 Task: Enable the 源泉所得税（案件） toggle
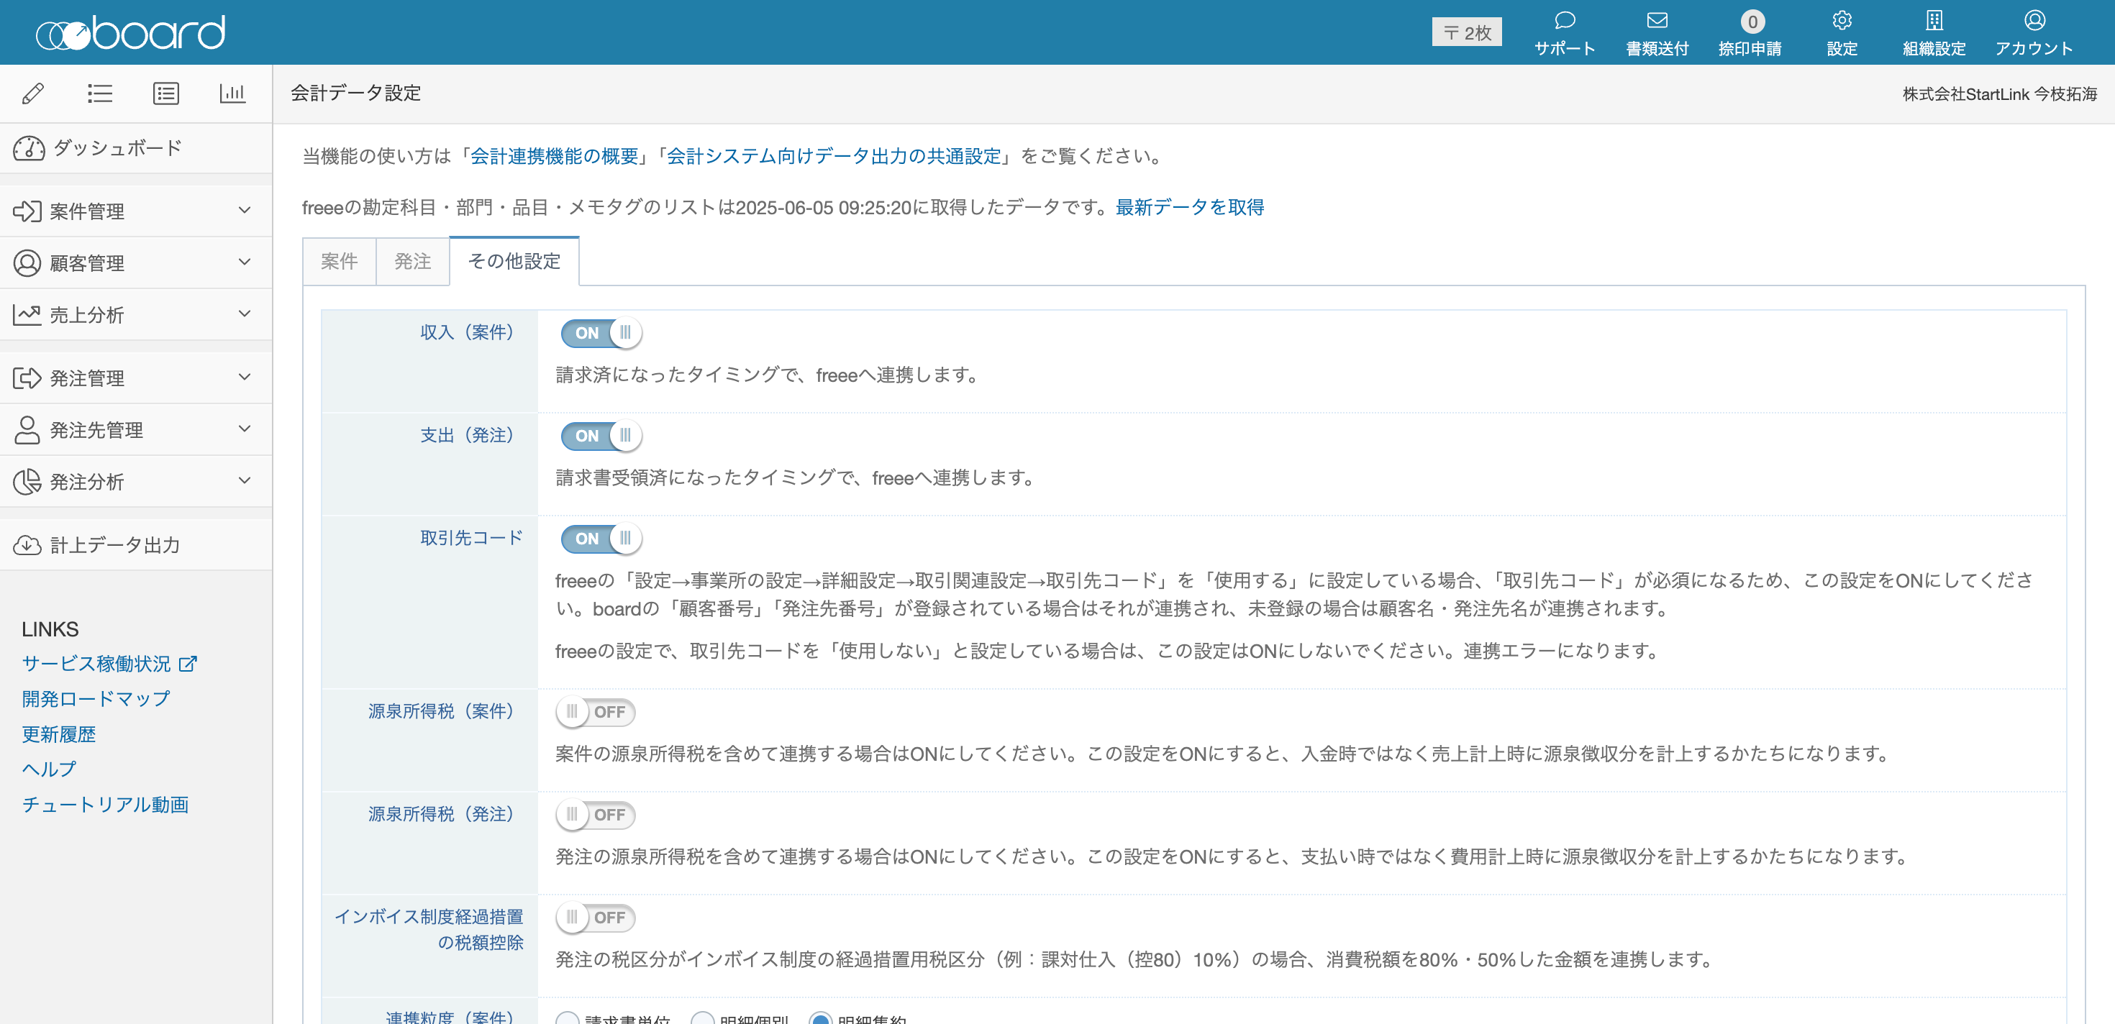pyautogui.click(x=596, y=711)
